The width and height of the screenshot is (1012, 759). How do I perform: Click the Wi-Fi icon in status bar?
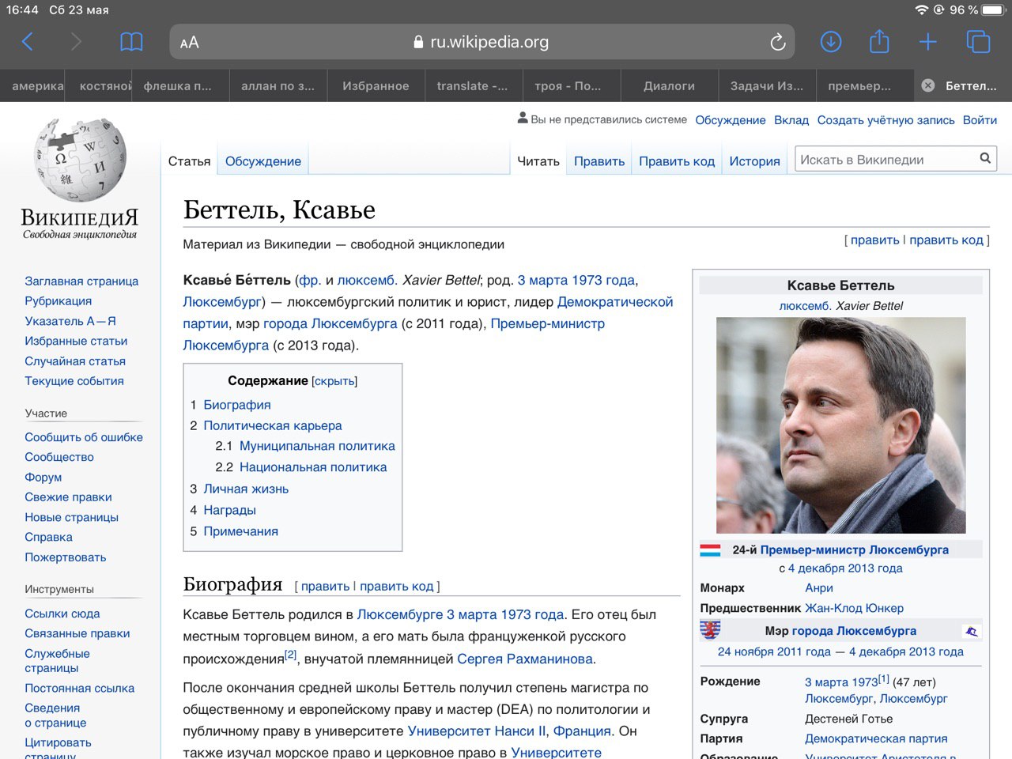pyautogui.click(x=921, y=9)
